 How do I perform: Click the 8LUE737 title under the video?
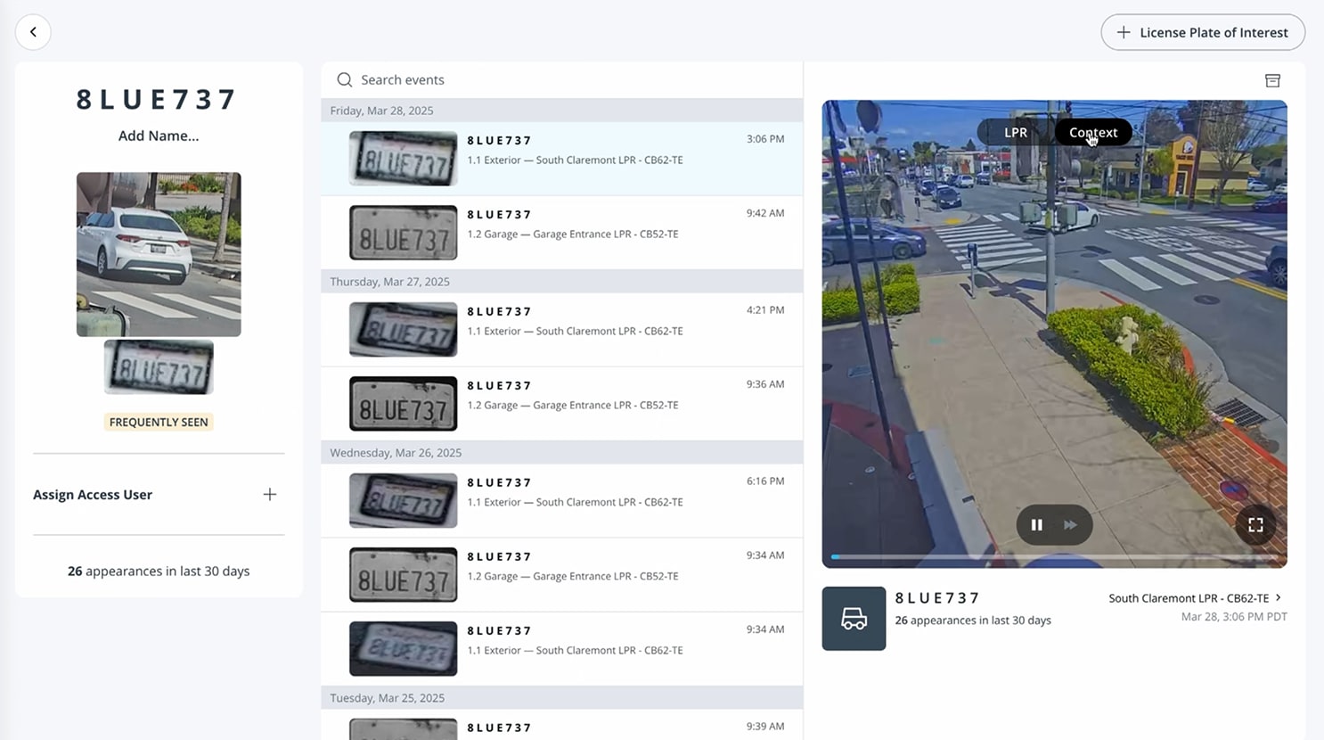pyautogui.click(x=937, y=598)
